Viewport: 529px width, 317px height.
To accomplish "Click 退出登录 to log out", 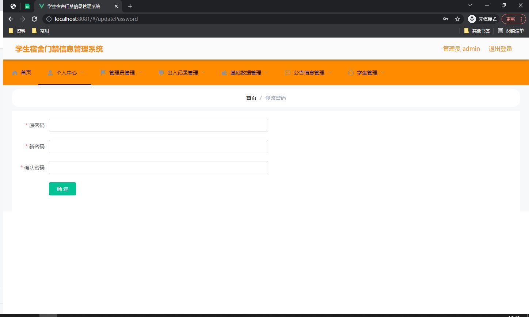I will pos(501,49).
